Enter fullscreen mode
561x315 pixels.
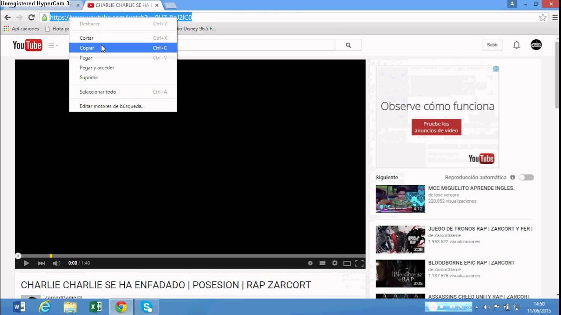(x=359, y=263)
